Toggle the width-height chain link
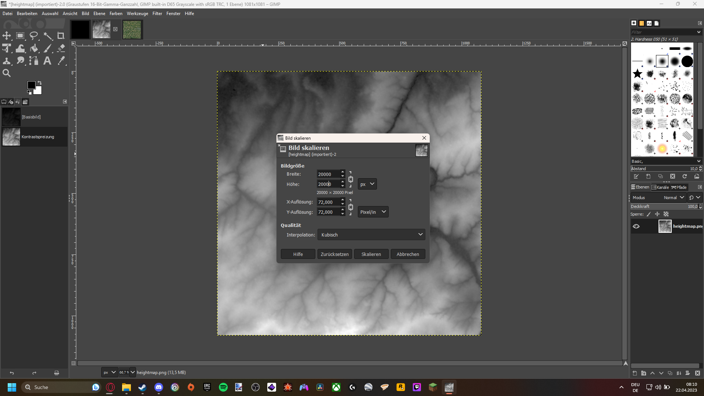The image size is (704, 396). tap(351, 179)
